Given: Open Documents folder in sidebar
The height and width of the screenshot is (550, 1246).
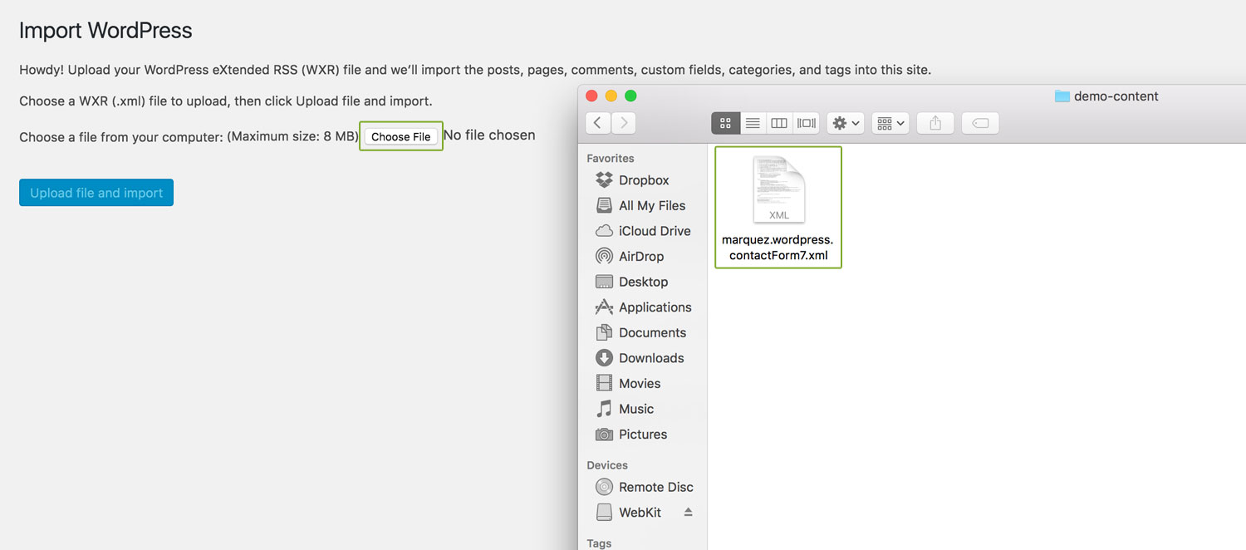Looking at the screenshot, I should [x=642, y=332].
